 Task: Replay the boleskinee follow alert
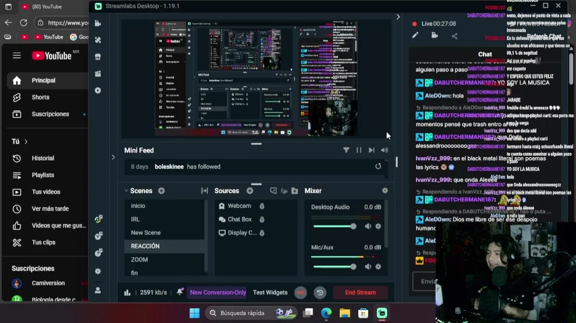click(x=378, y=166)
